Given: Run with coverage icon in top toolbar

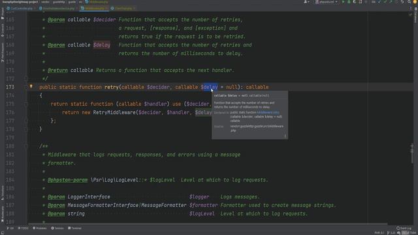Looking at the screenshot, I should point(354,2).
